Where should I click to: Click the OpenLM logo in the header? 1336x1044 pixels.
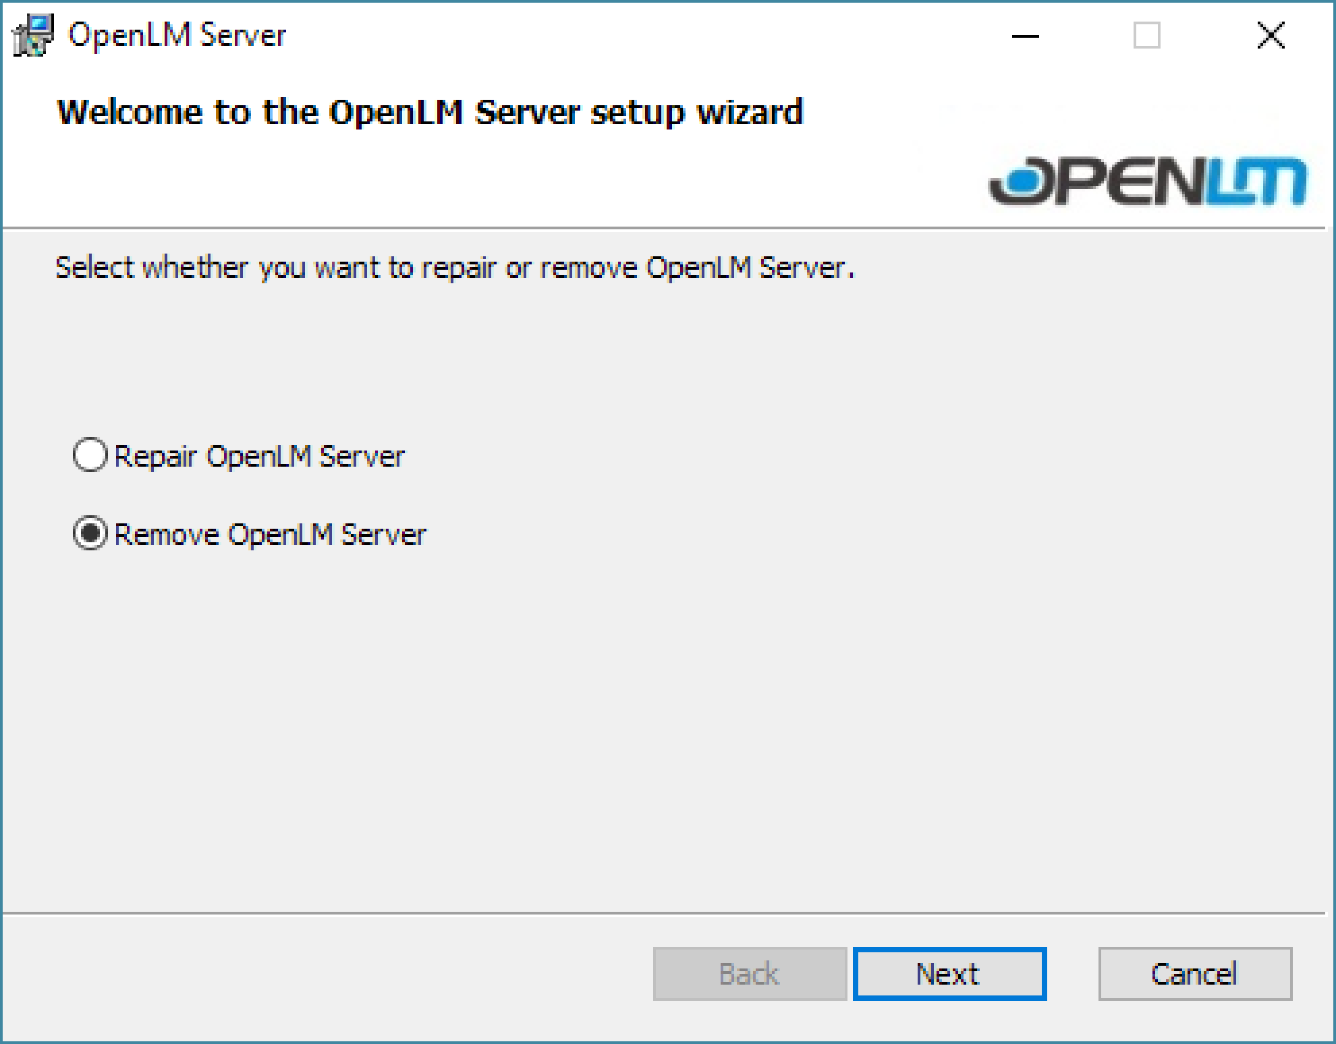(x=1147, y=180)
